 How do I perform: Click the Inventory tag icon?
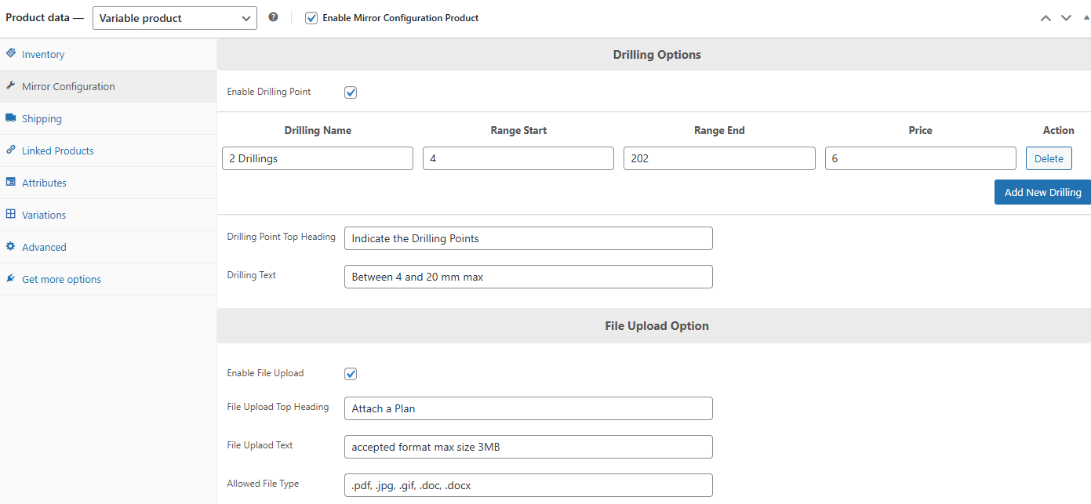(10, 53)
